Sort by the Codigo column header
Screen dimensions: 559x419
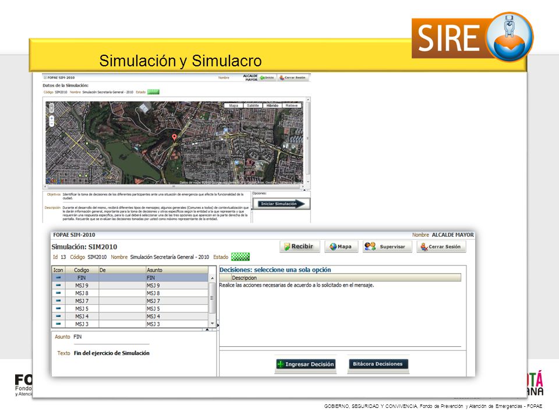click(82, 270)
